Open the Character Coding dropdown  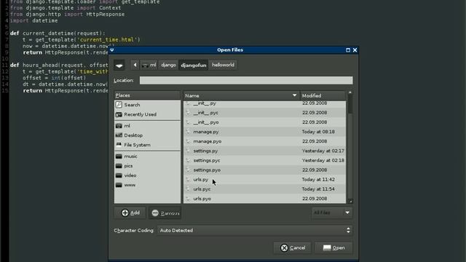(255, 230)
